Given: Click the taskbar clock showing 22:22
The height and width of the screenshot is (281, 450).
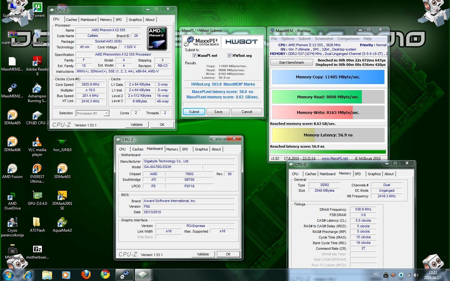Looking at the screenshot, I should [433, 275].
